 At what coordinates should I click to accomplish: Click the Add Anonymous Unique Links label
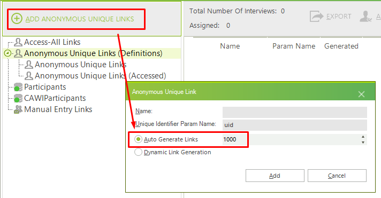(x=80, y=19)
